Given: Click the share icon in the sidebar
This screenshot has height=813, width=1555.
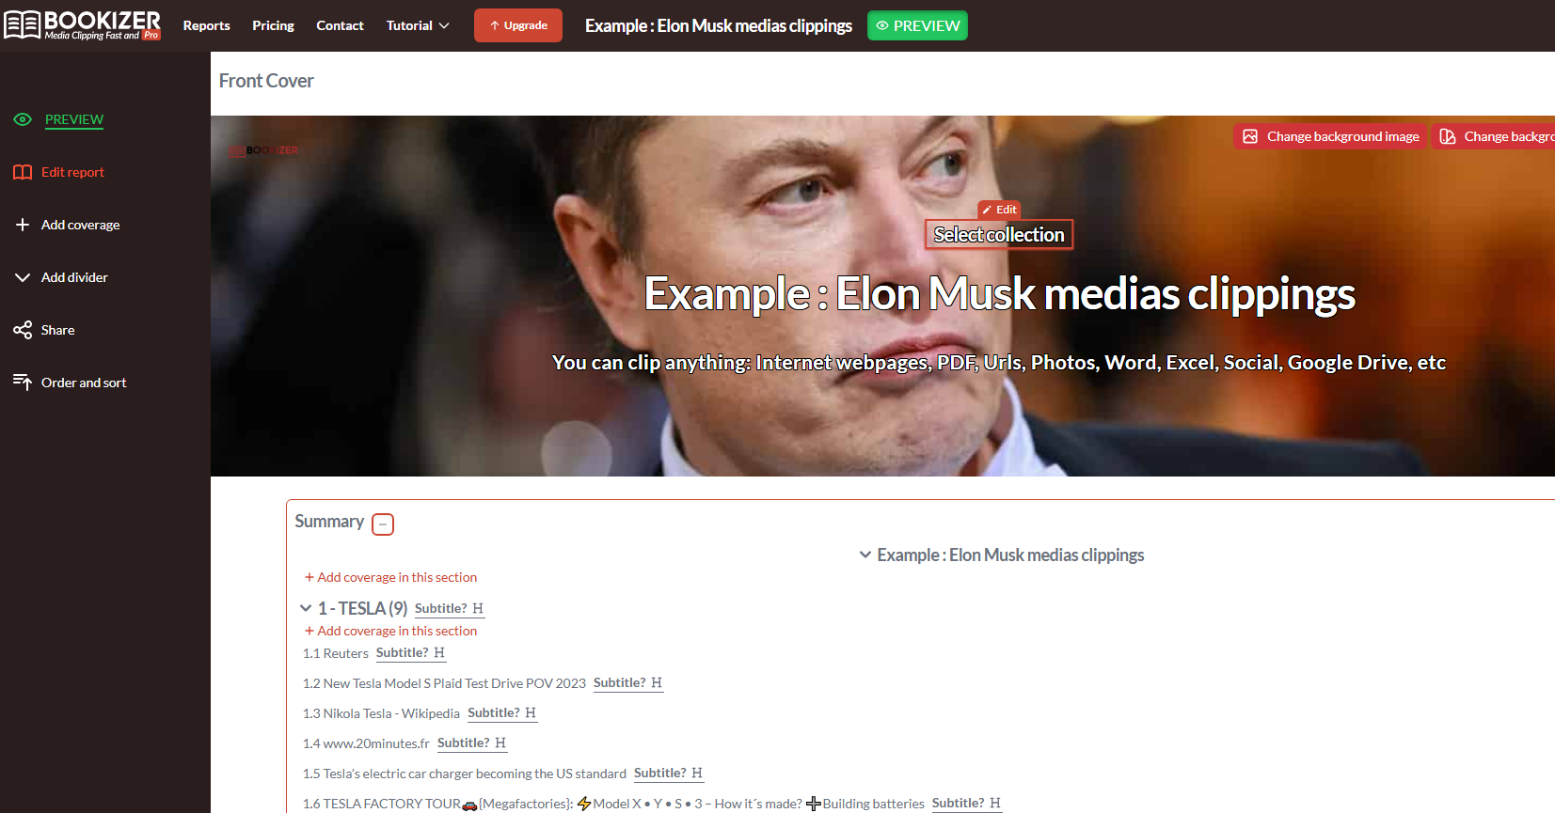Looking at the screenshot, I should tap(23, 330).
